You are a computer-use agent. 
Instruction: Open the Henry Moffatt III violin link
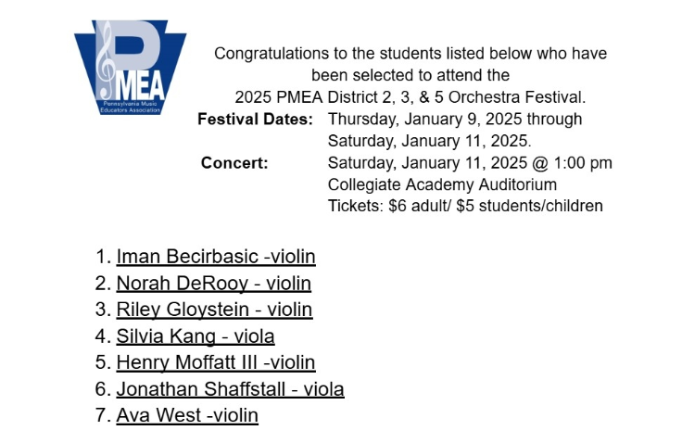coord(216,362)
